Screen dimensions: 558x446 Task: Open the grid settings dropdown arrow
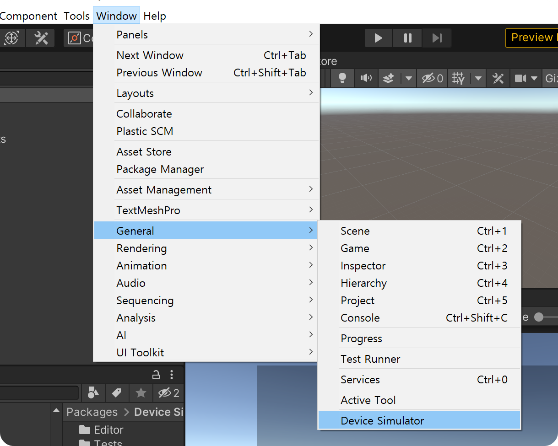478,78
